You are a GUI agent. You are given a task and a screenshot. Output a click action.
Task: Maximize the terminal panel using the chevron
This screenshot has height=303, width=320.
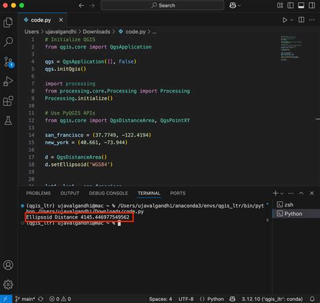pos(301,193)
